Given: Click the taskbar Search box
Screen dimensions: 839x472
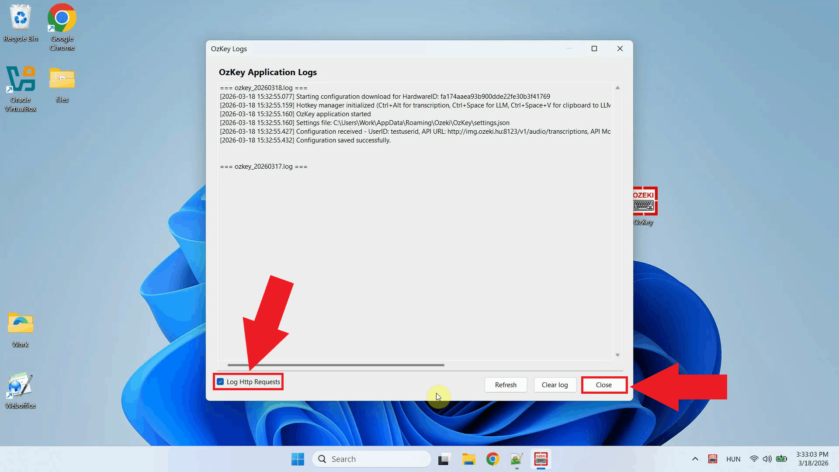Looking at the screenshot, I should pyautogui.click(x=371, y=459).
